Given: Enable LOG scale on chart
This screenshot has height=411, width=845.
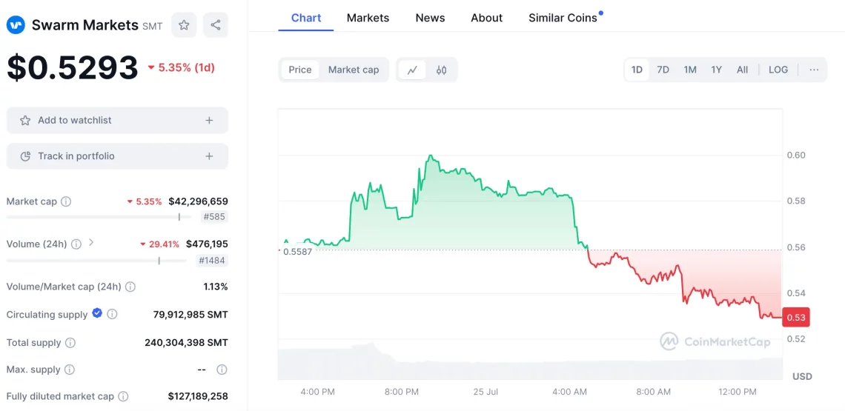Looking at the screenshot, I should (x=778, y=70).
